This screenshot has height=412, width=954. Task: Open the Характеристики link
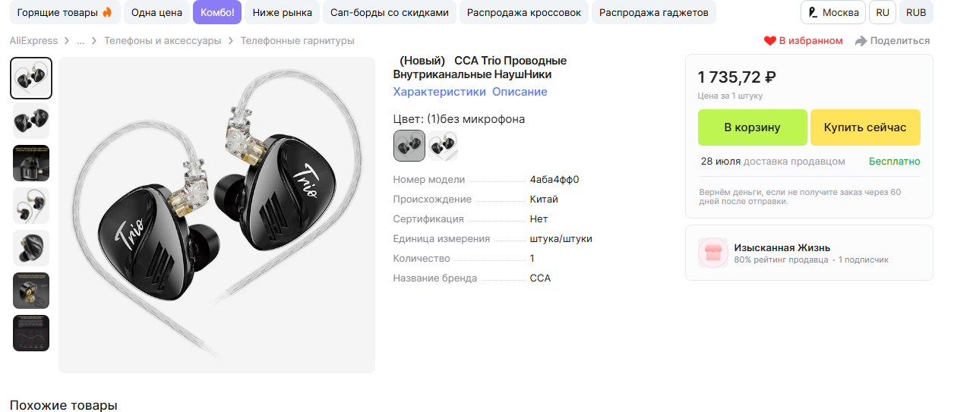439,92
